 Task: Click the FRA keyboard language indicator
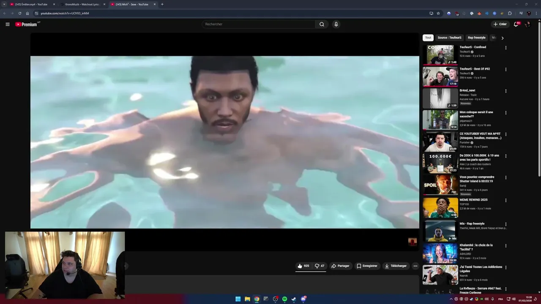[x=501, y=299]
